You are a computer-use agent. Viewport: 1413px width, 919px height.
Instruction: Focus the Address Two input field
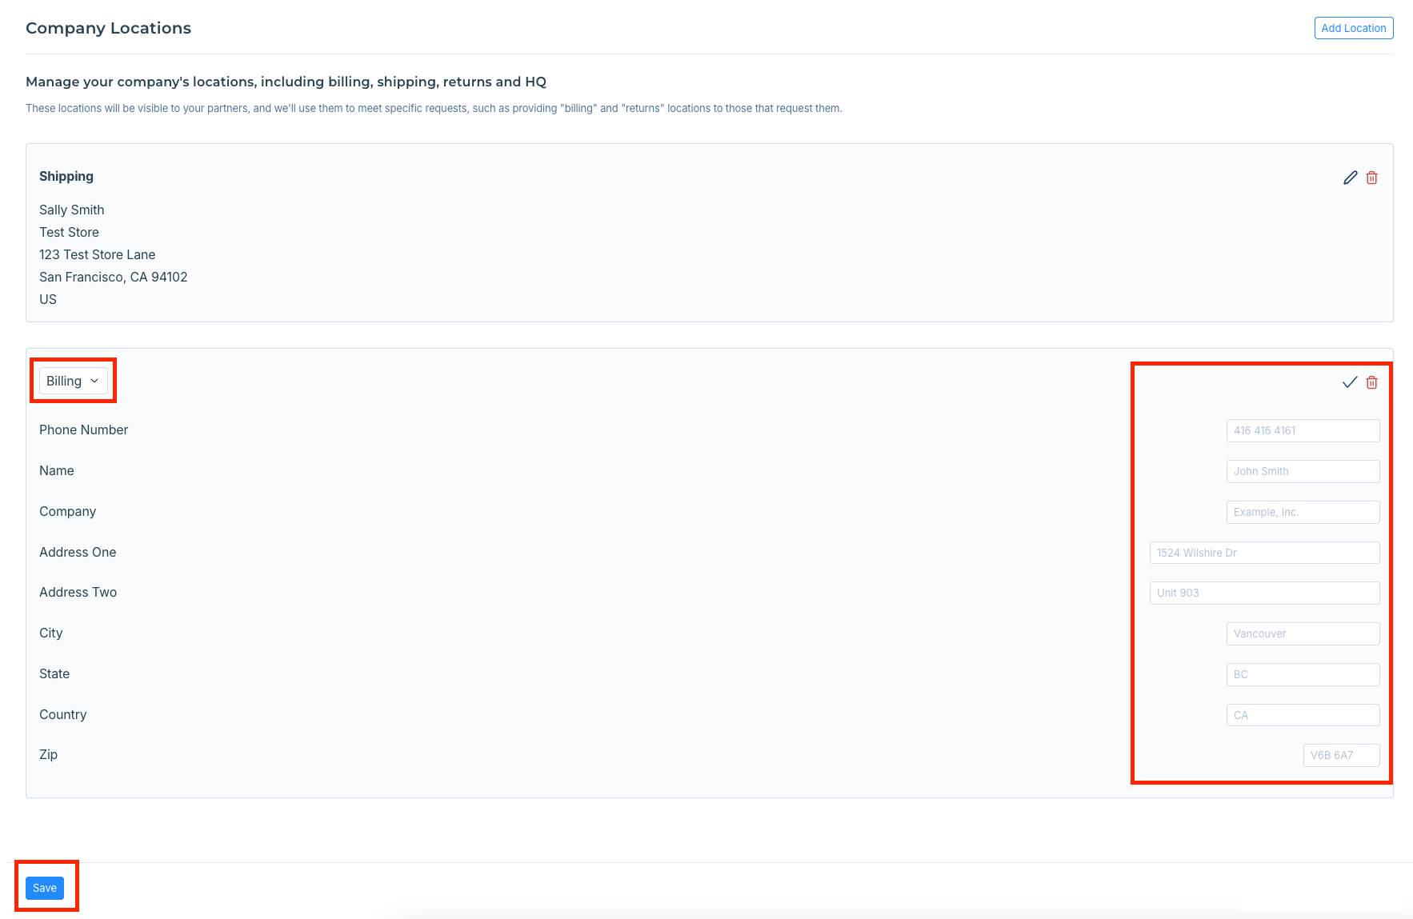coord(1264,593)
